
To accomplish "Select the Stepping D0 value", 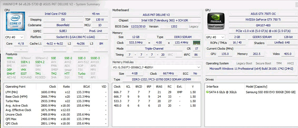I will [x=63, y=20].
